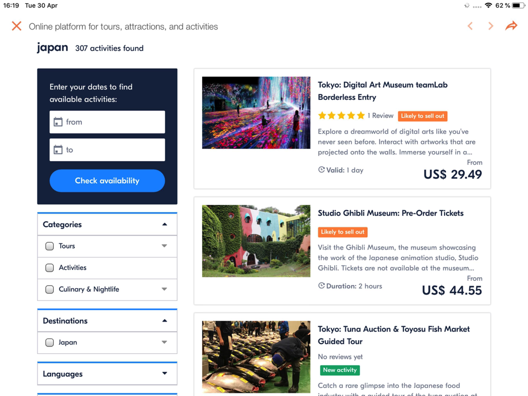This screenshot has width=528, height=396.
Task: Enable the Culinary & Nightlife checkbox
Action: point(50,289)
